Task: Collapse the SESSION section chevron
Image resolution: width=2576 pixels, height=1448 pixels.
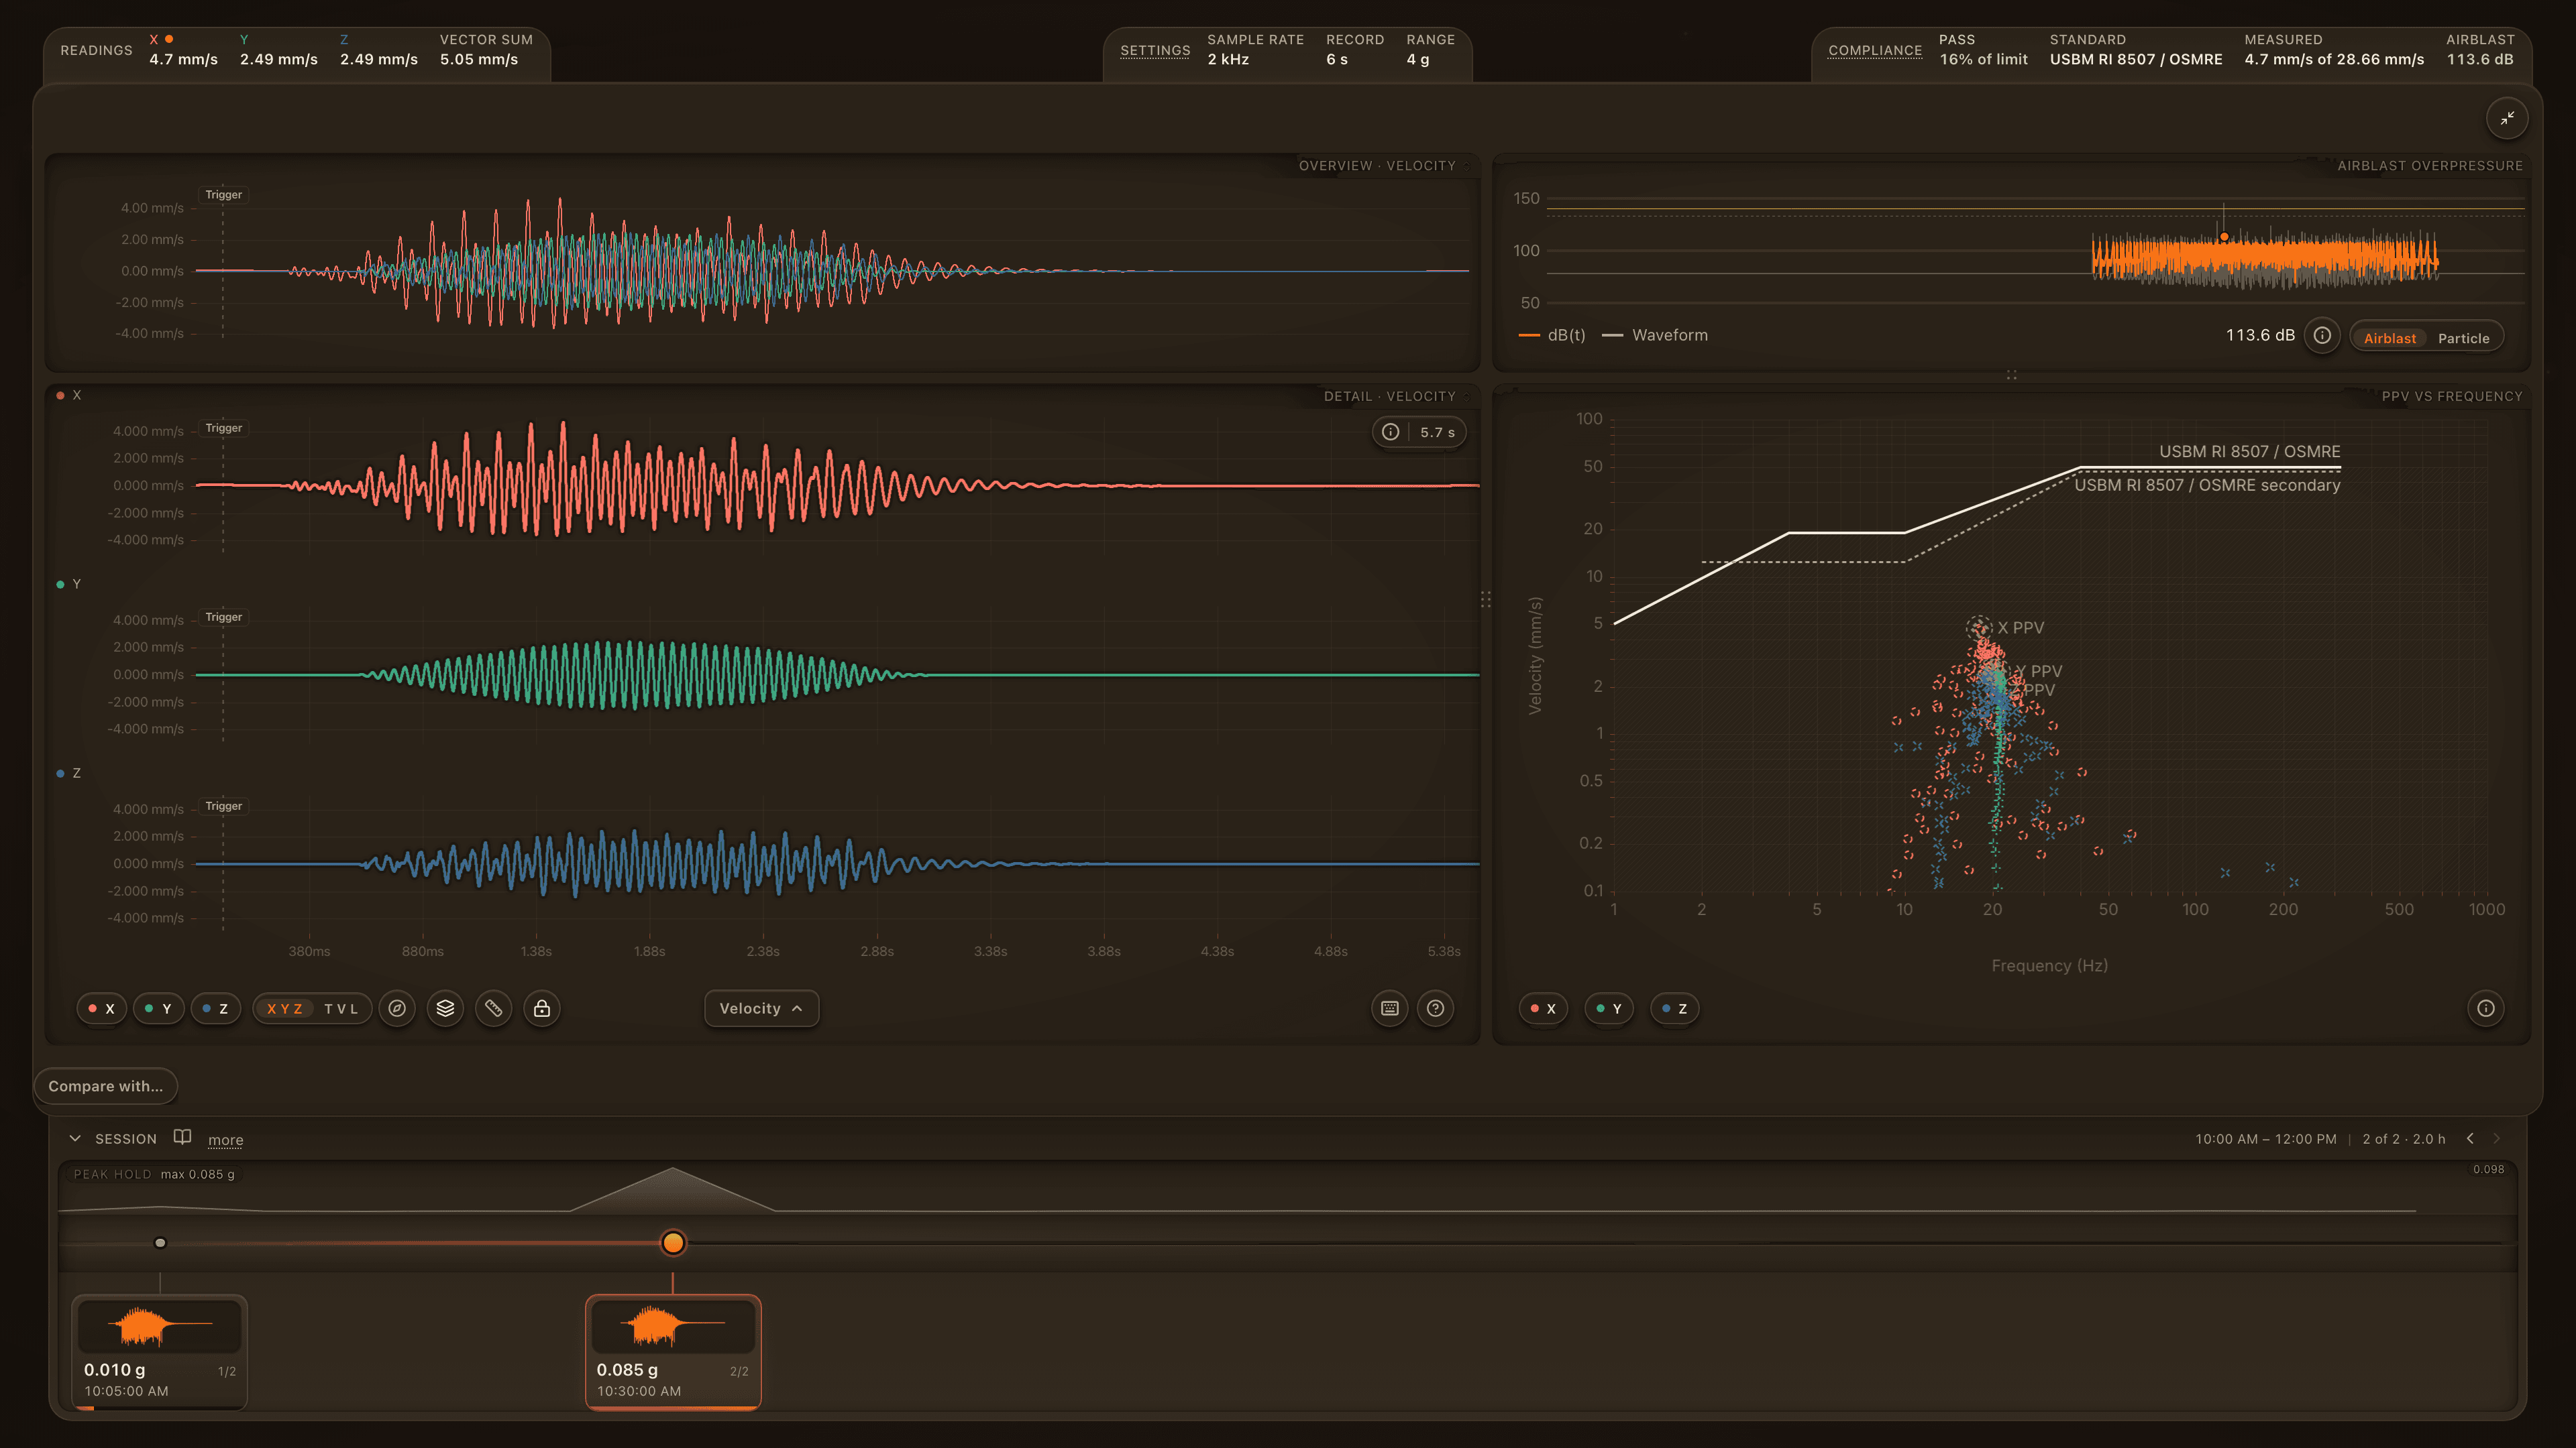Action: pyautogui.click(x=75, y=1138)
